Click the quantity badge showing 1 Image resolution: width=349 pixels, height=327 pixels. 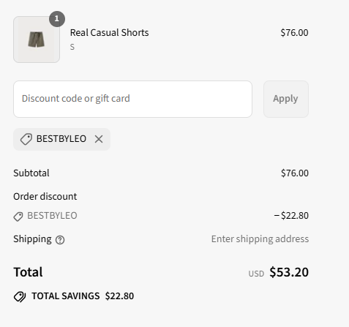click(x=57, y=19)
